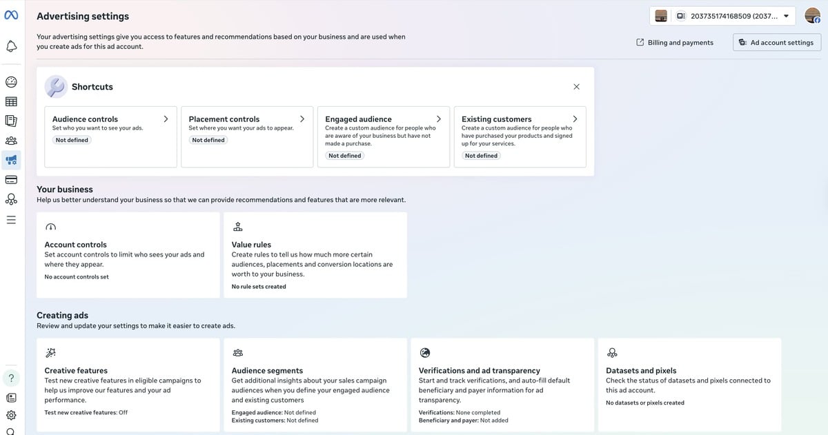
Task: Click the Billing and payments link
Action: (674, 43)
